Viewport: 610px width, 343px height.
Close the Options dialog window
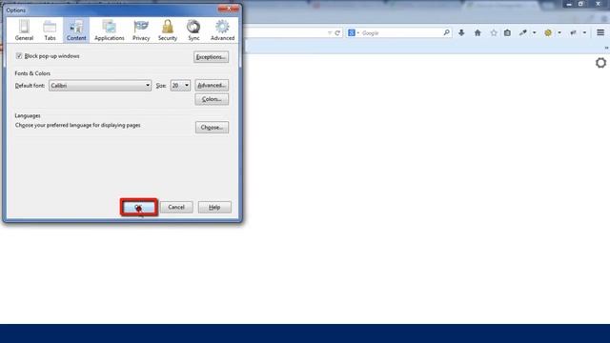pyautogui.click(x=229, y=9)
